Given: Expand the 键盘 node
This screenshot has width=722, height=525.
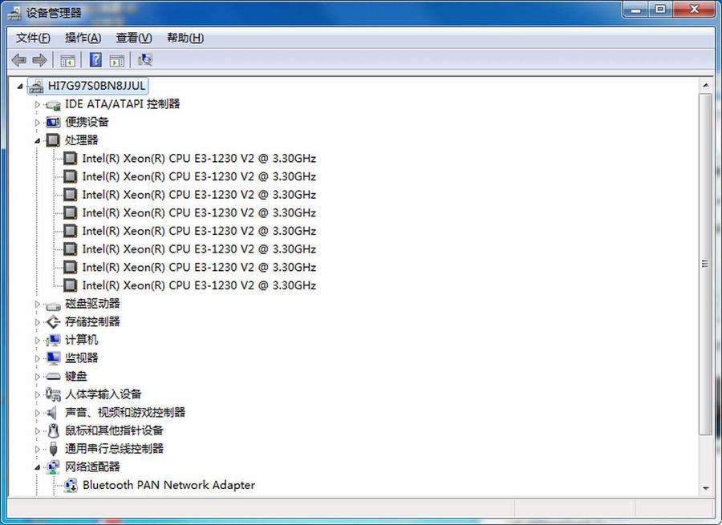Looking at the screenshot, I should click(38, 377).
